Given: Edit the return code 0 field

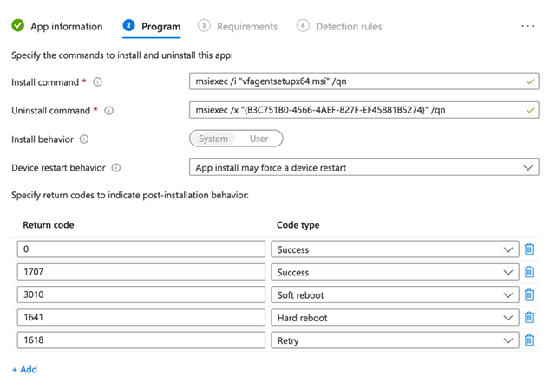Looking at the screenshot, I should tap(141, 249).
